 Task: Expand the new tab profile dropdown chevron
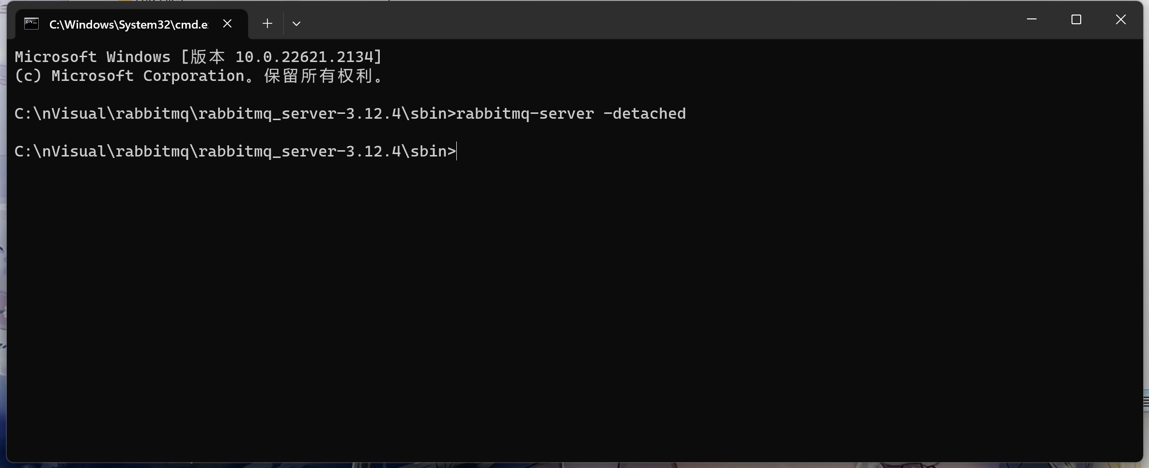tap(296, 23)
